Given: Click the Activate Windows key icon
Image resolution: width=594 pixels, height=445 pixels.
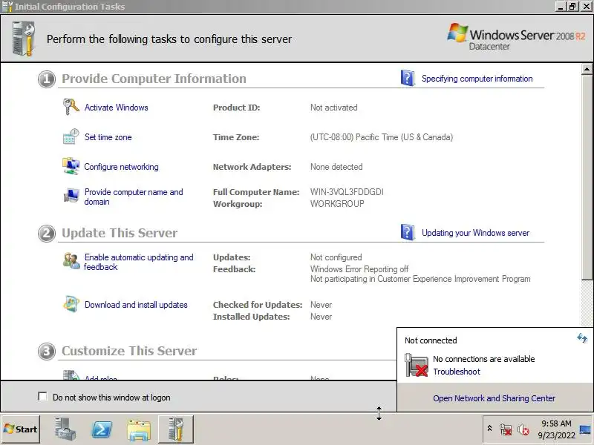Looking at the screenshot, I should tap(71, 107).
